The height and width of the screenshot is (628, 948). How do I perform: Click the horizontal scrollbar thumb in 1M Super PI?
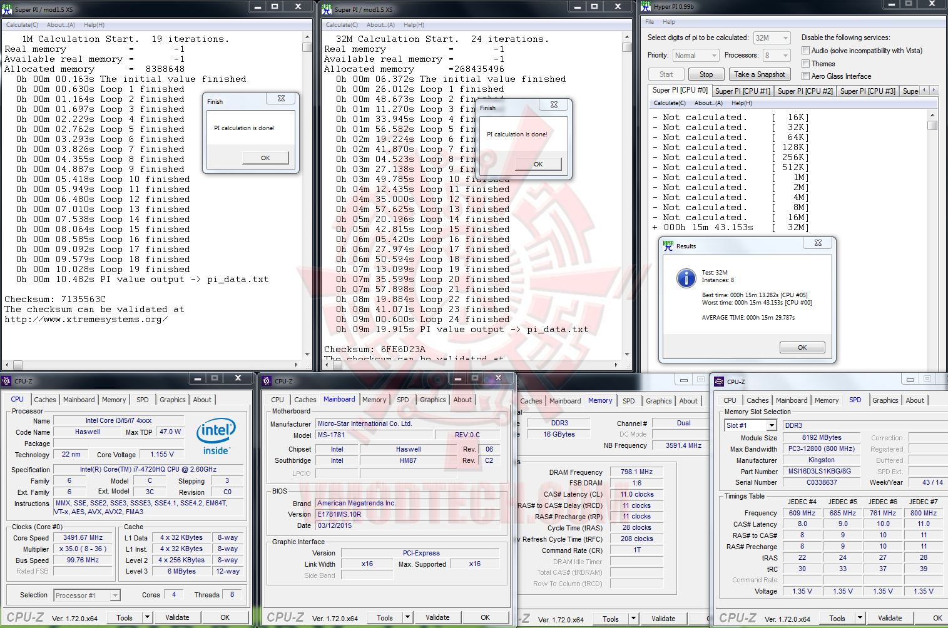(x=18, y=365)
